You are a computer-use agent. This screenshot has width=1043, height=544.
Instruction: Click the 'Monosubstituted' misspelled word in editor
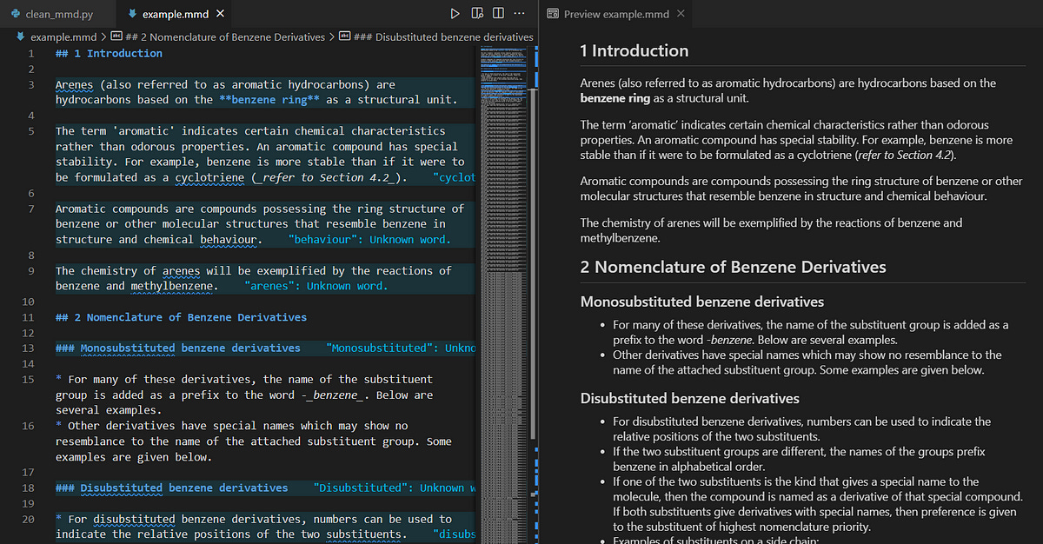click(128, 348)
